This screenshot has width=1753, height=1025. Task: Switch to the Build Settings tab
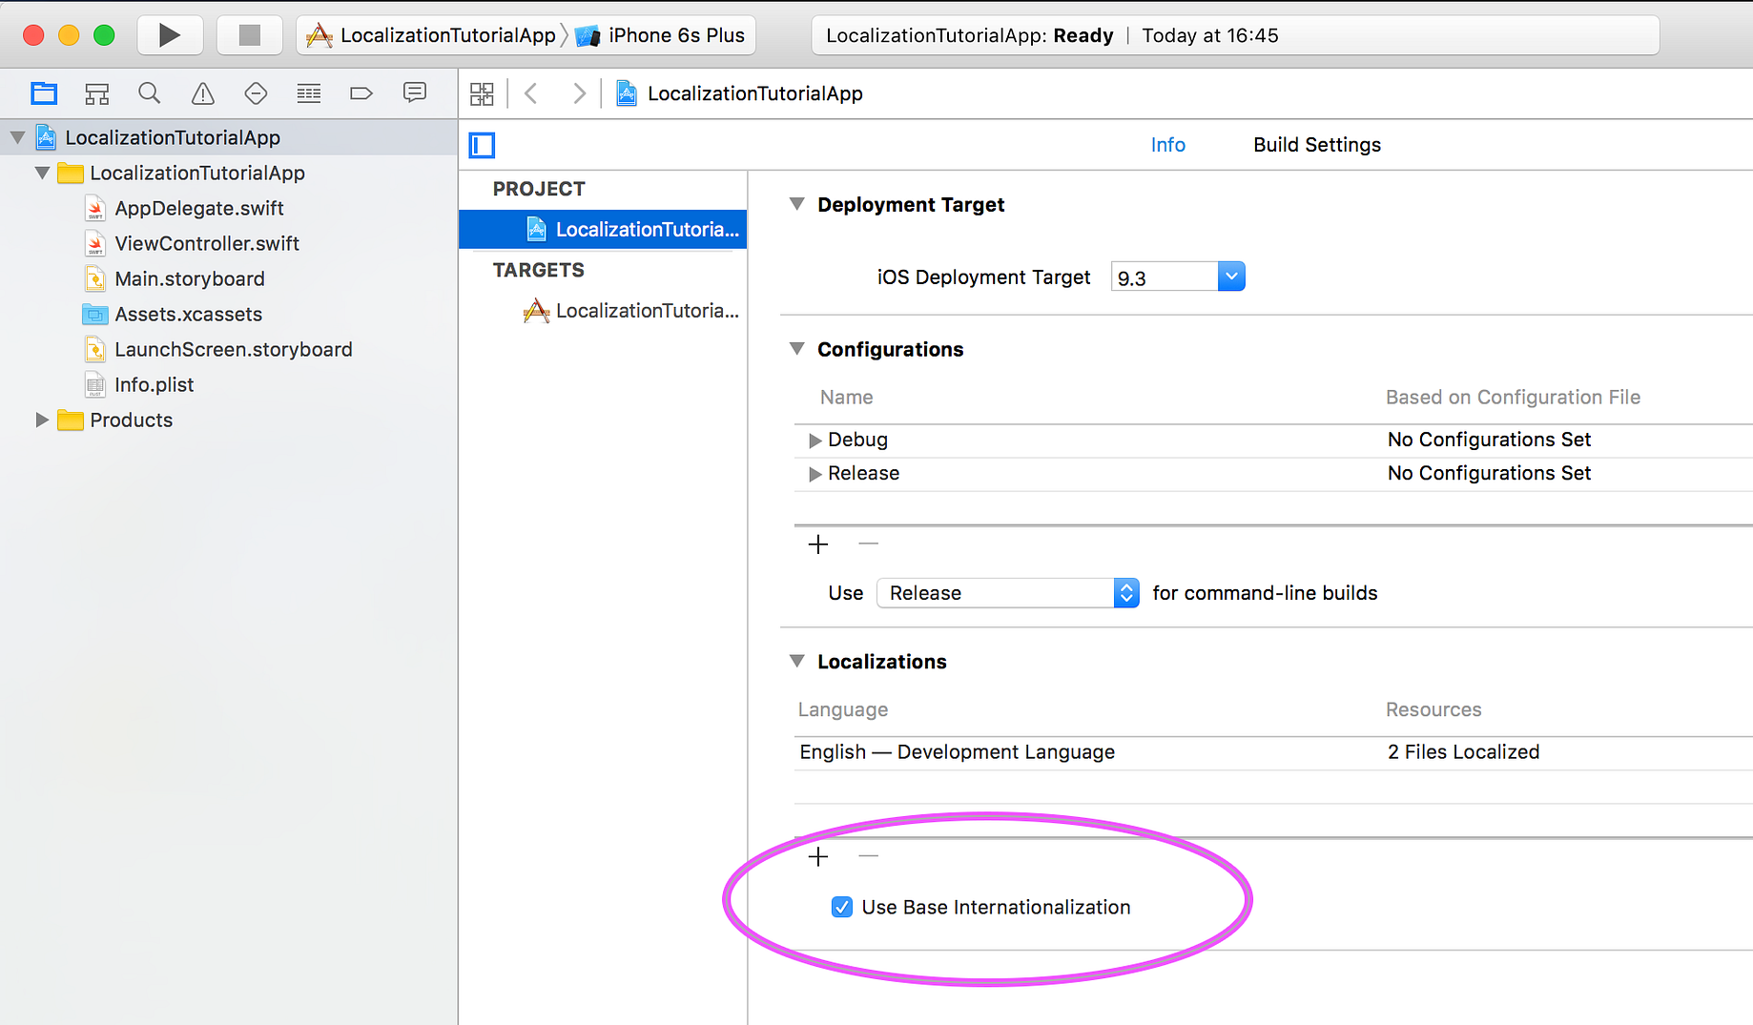coord(1316,145)
